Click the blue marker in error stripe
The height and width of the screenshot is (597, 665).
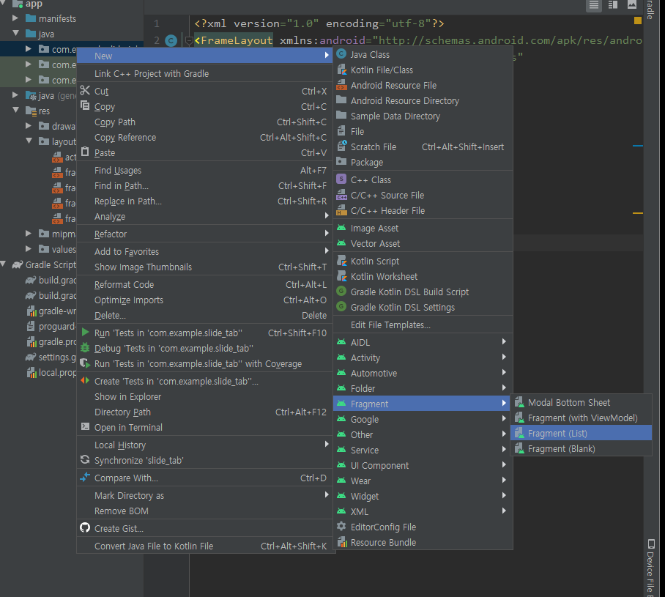(x=637, y=146)
